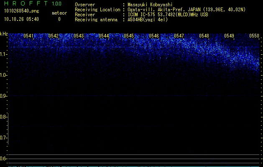Click the Receiver label
Viewport: 263px width, 167px height.
pyautogui.click(x=85, y=15)
